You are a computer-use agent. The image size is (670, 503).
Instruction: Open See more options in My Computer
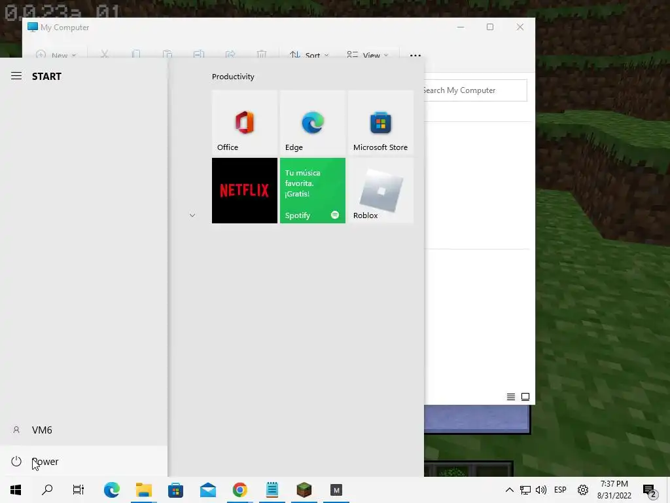(415, 55)
